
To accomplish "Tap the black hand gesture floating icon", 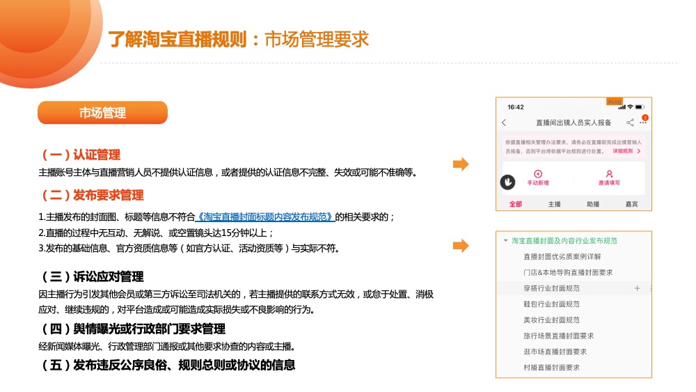I will click(x=508, y=182).
